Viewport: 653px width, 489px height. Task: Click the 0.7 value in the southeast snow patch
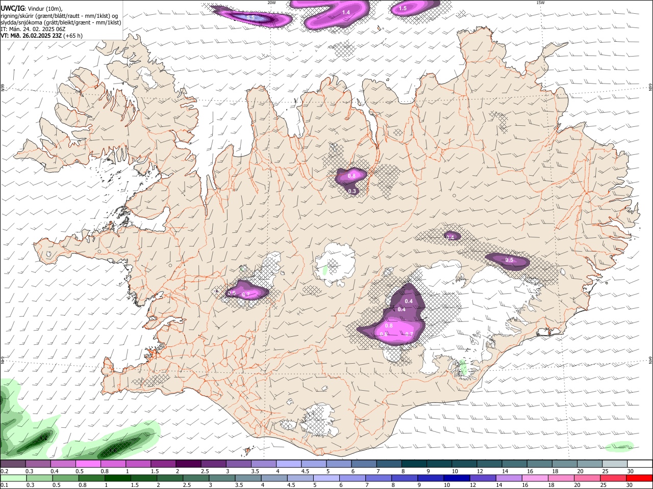tap(409, 334)
